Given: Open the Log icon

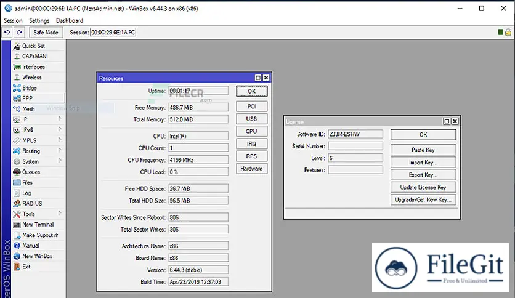Looking at the screenshot, I should 17,193.
